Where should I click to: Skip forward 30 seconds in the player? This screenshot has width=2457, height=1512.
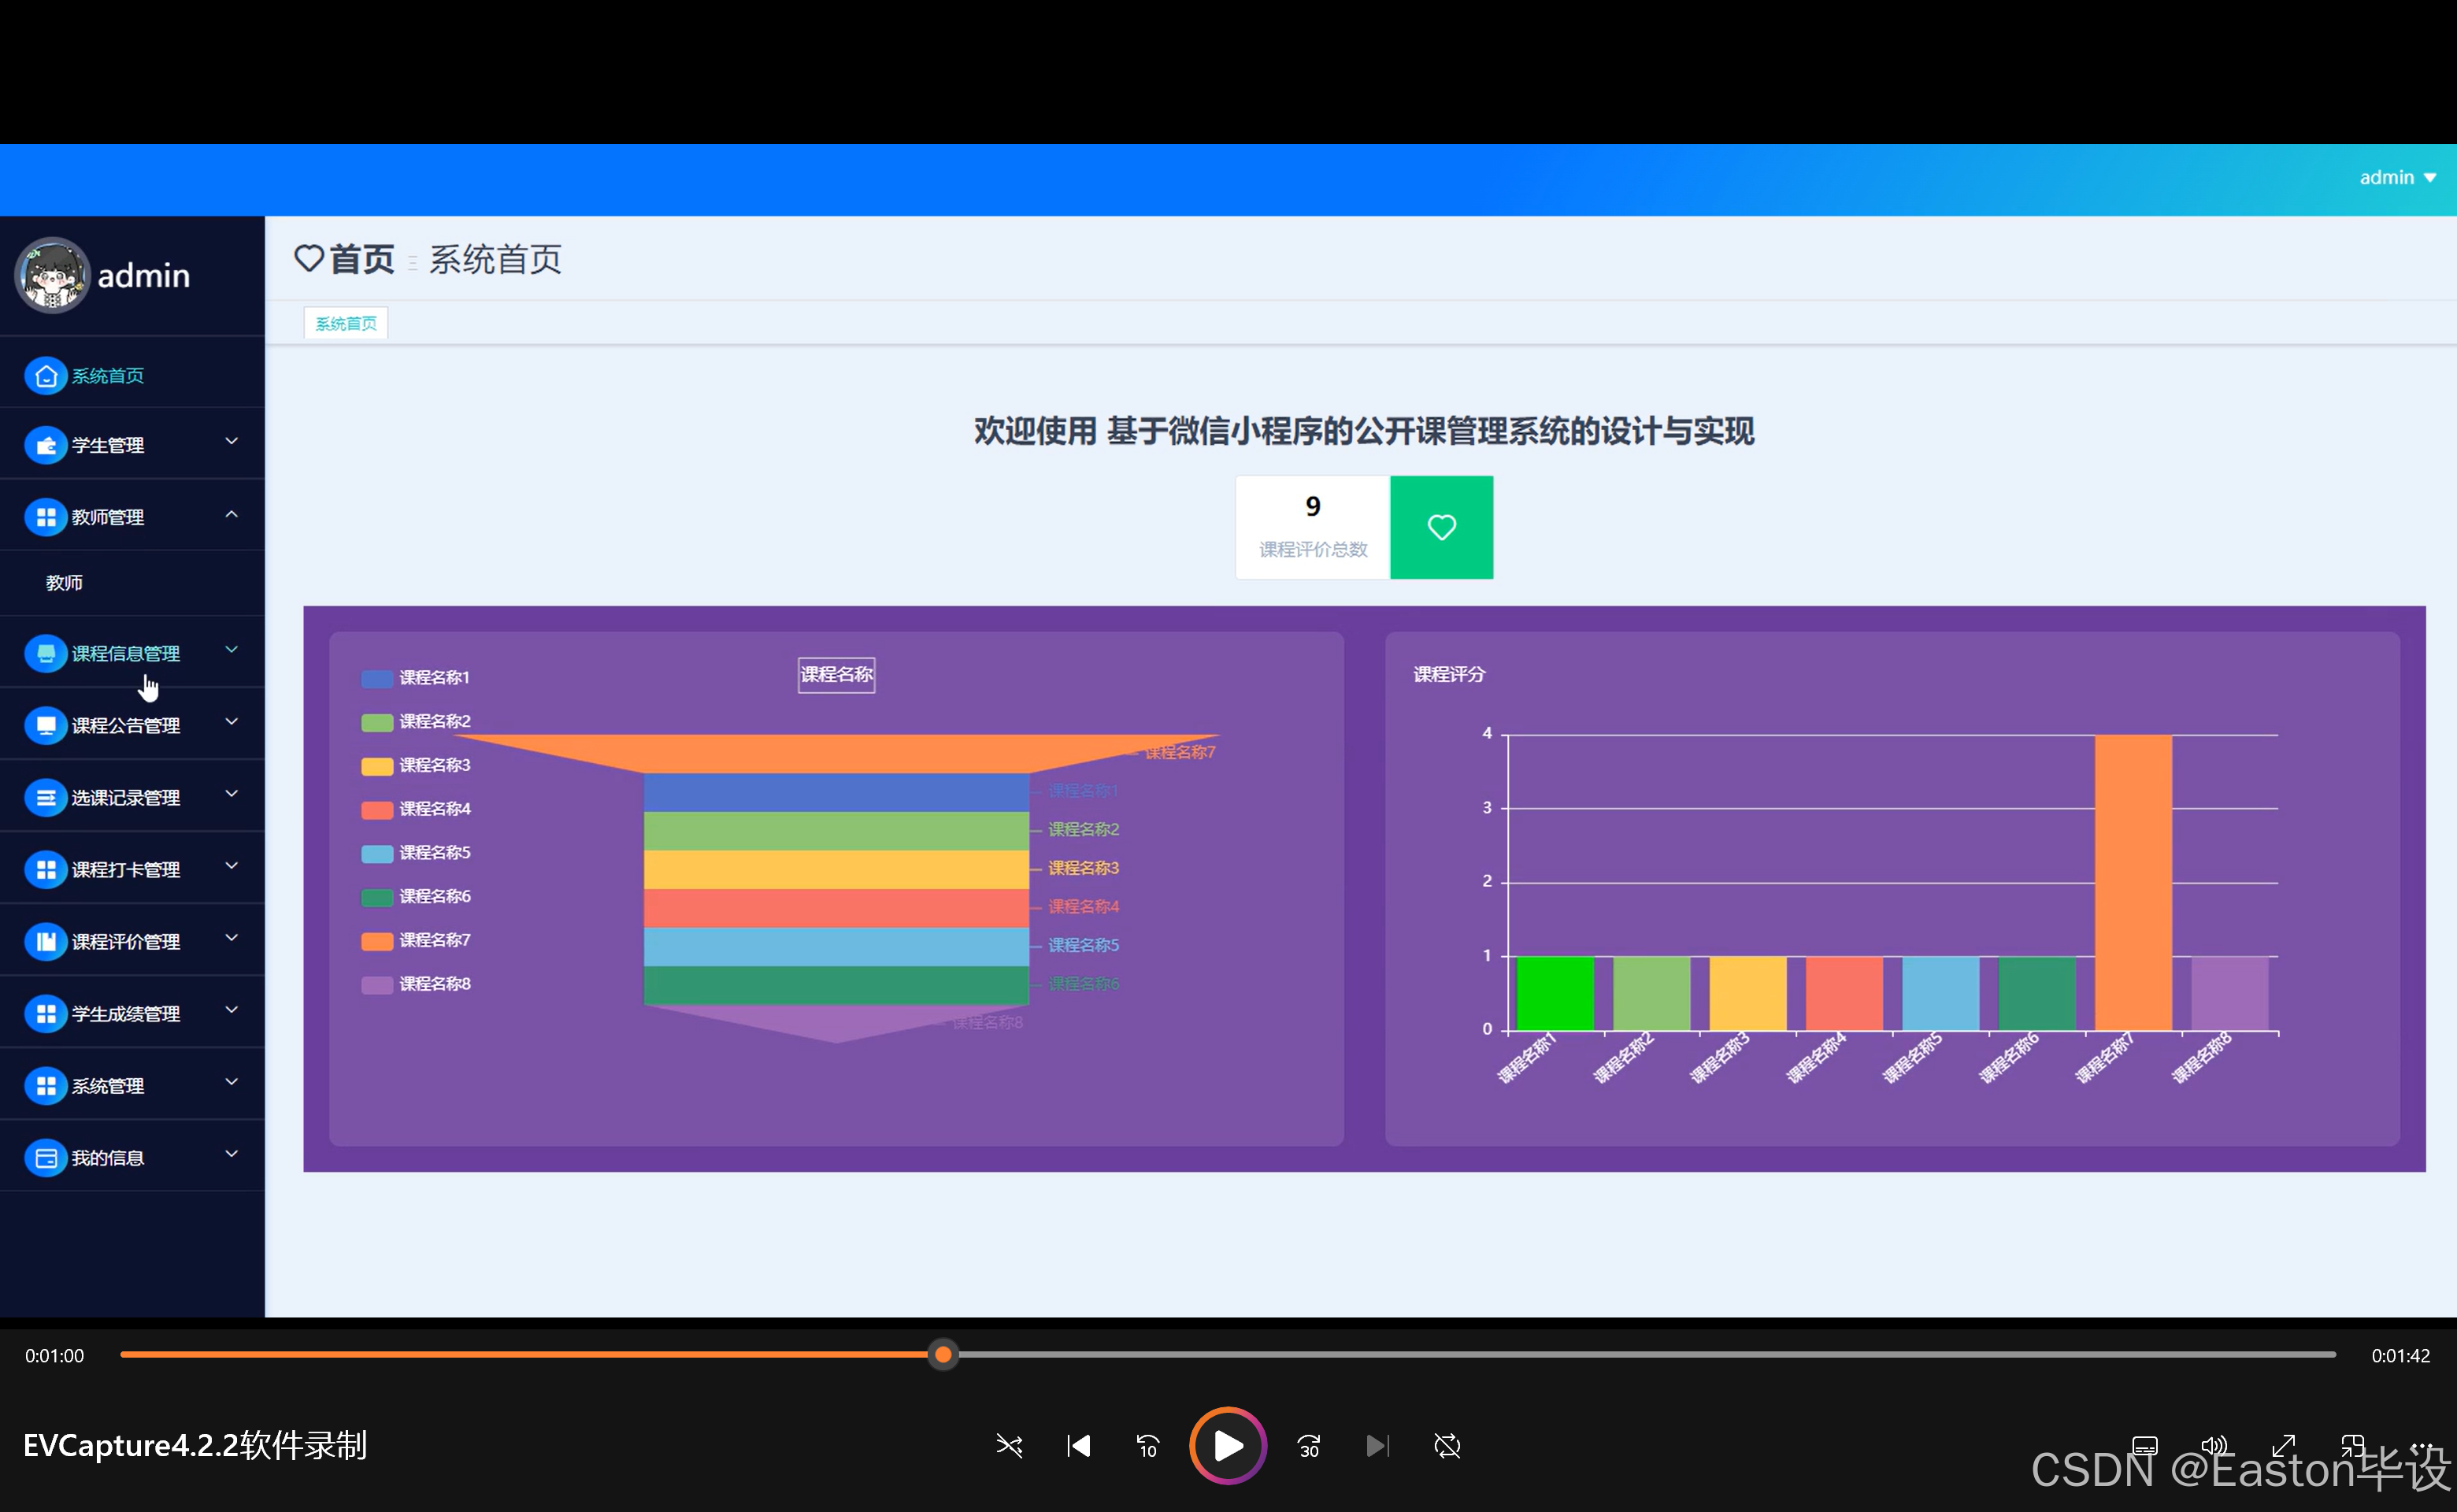coord(1308,1445)
